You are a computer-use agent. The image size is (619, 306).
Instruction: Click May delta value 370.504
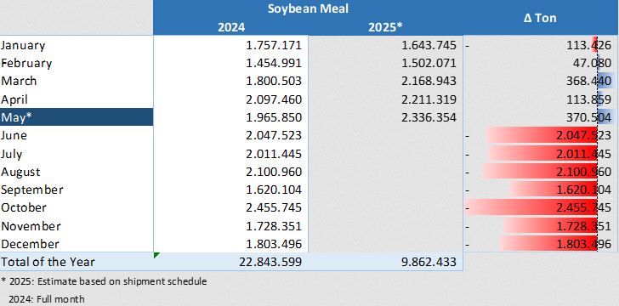tap(588, 117)
